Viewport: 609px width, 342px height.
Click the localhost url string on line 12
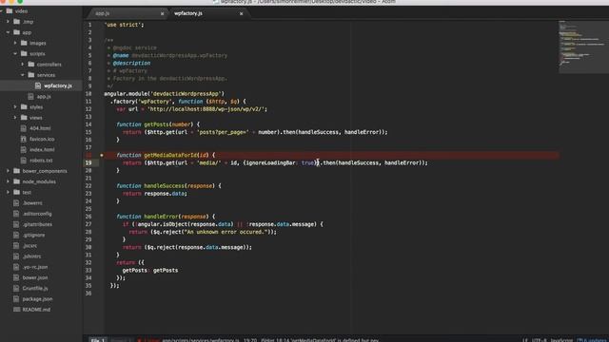[x=206, y=109]
